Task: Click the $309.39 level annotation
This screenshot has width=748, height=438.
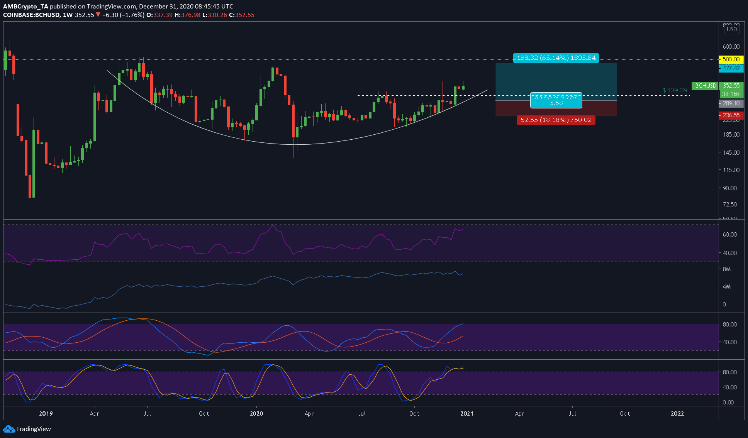Action: (x=675, y=90)
